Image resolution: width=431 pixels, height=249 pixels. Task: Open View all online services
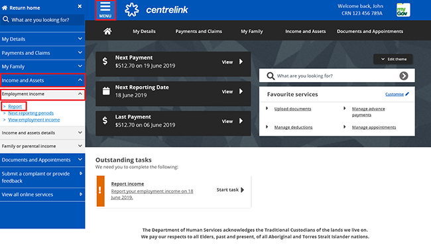(x=42, y=195)
